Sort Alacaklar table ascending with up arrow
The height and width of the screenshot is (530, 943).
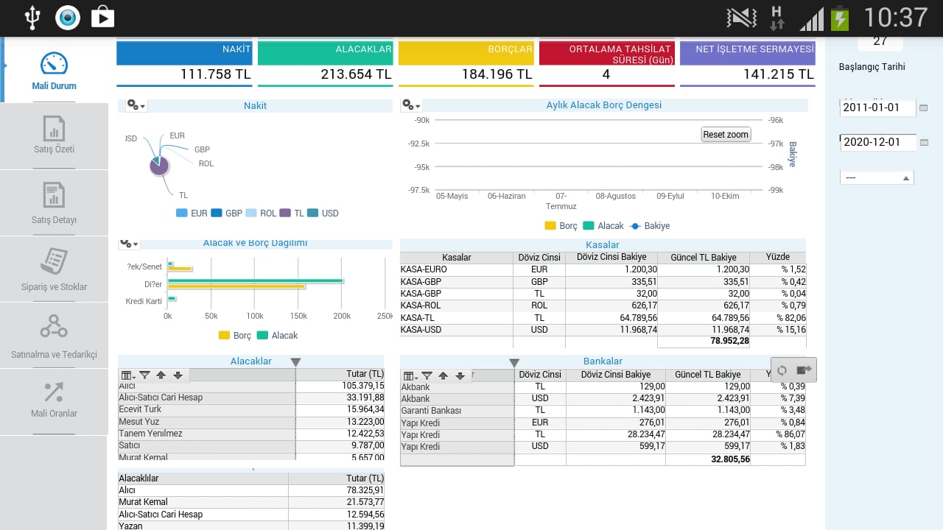tap(161, 375)
